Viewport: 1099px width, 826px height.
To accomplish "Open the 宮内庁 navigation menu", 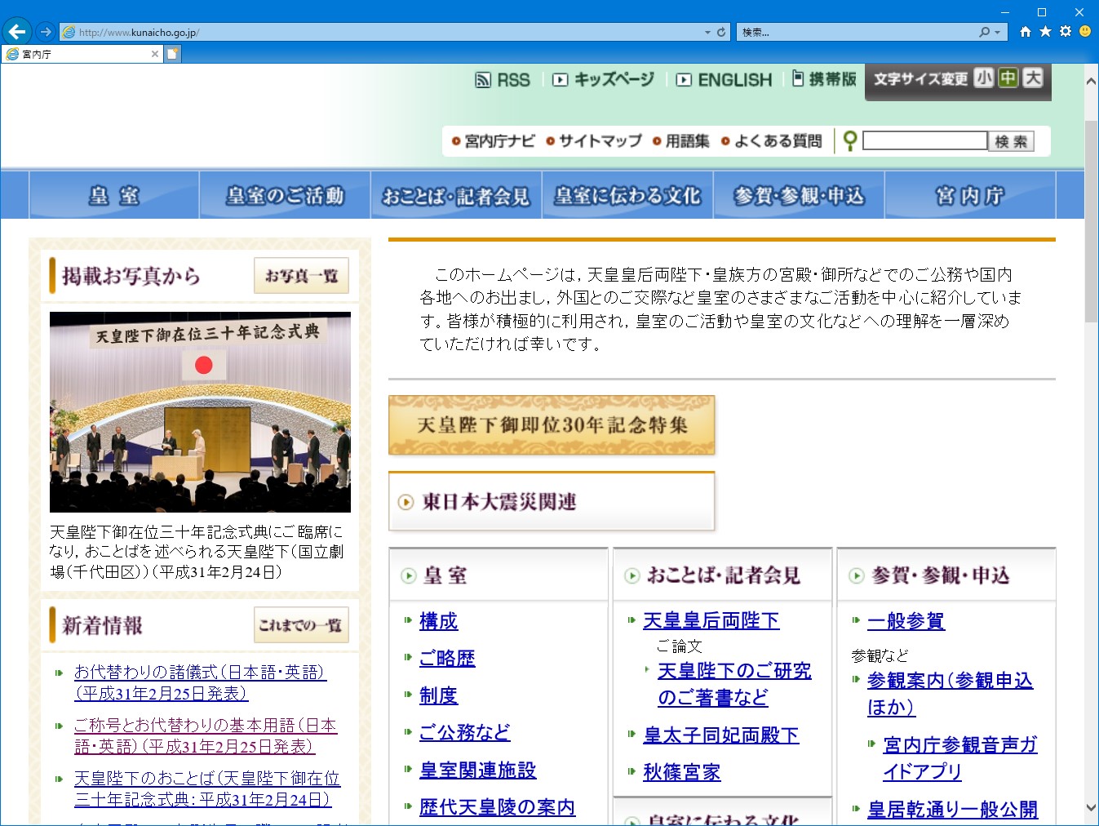I will point(970,196).
